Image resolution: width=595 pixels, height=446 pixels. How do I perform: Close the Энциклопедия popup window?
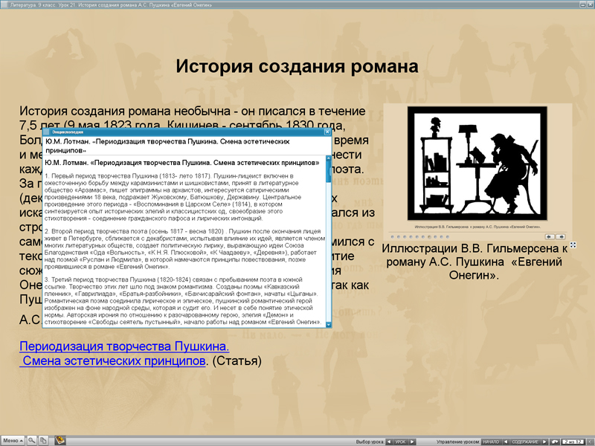click(327, 132)
